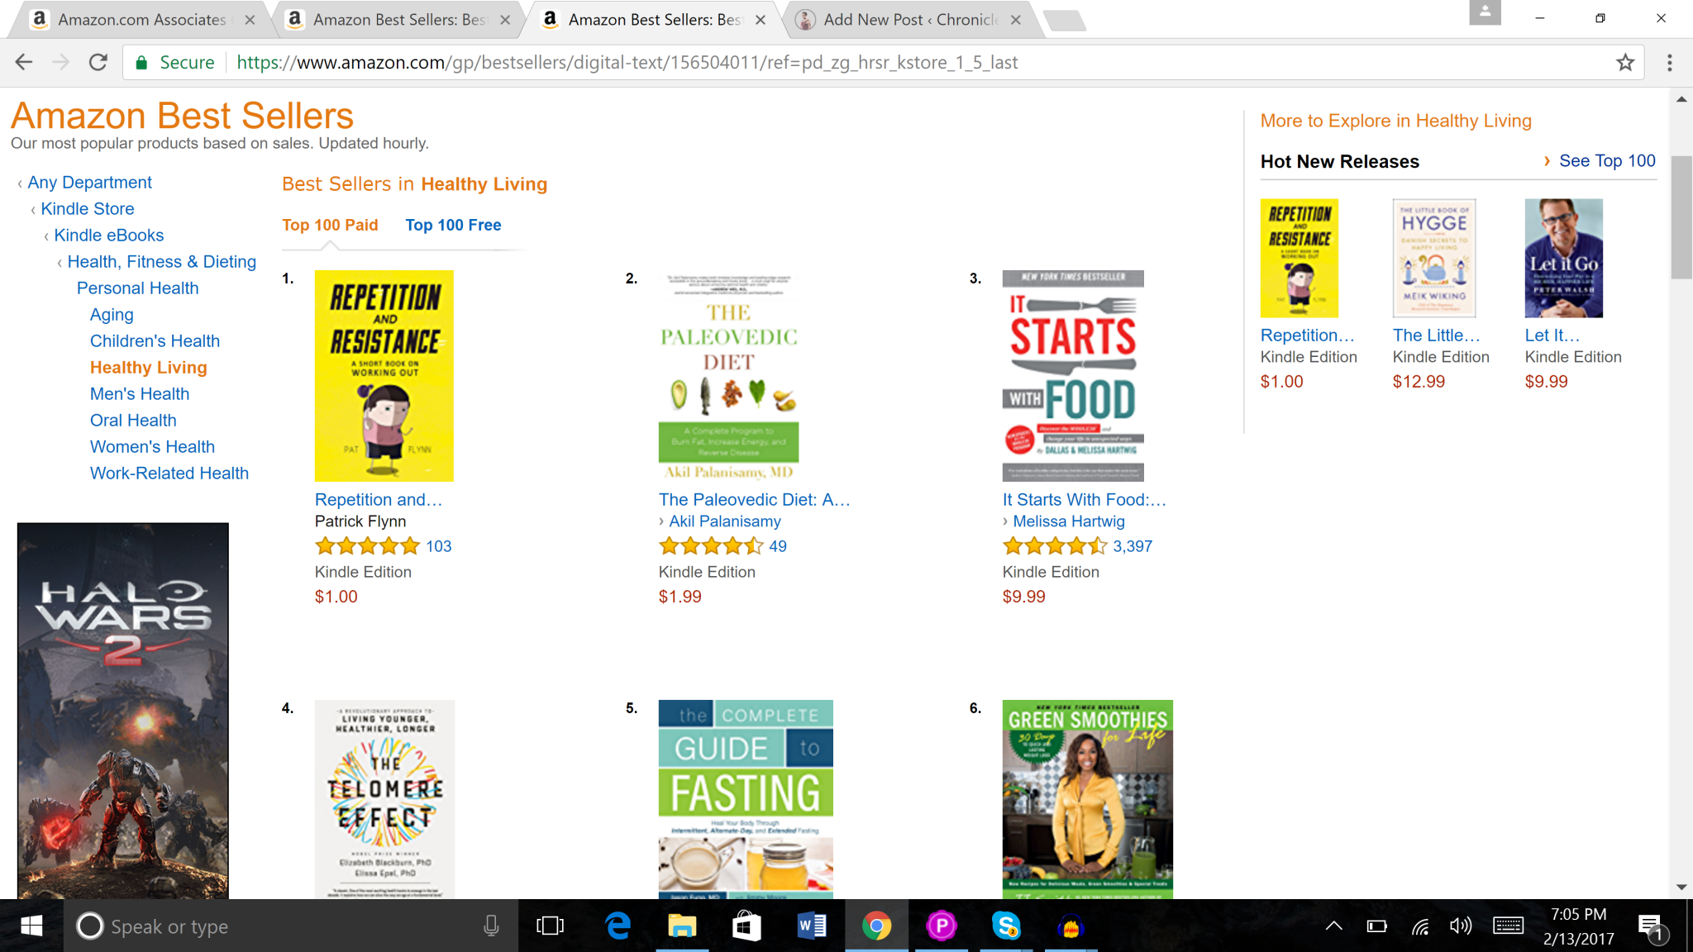Open Skype from the taskbar
Image resolution: width=1693 pixels, height=952 pixels.
click(1006, 926)
